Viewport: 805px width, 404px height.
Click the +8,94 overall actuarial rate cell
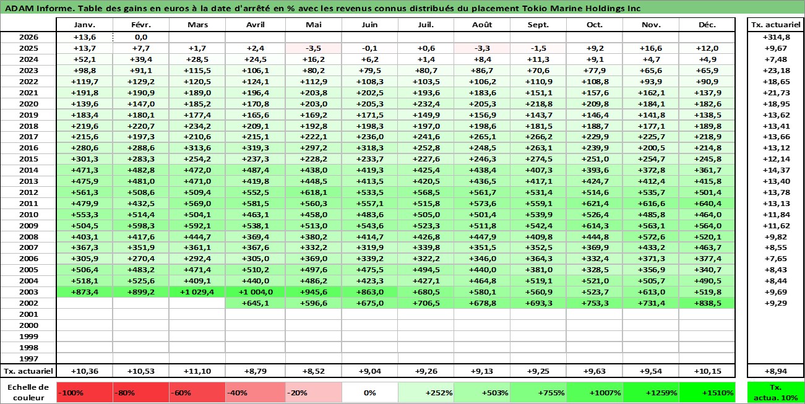[x=775, y=371]
